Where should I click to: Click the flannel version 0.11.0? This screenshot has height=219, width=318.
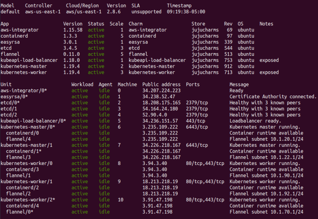tap(72, 54)
